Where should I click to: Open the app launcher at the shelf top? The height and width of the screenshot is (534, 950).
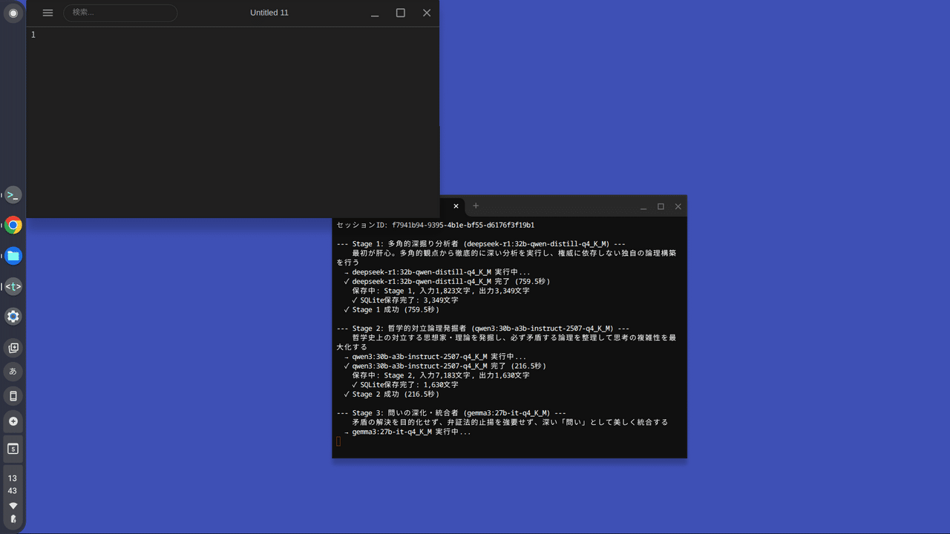(x=13, y=13)
